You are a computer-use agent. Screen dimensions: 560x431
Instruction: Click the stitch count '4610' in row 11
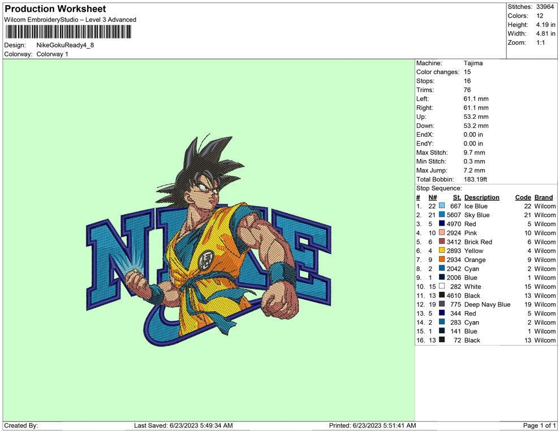click(x=454, y=295)
